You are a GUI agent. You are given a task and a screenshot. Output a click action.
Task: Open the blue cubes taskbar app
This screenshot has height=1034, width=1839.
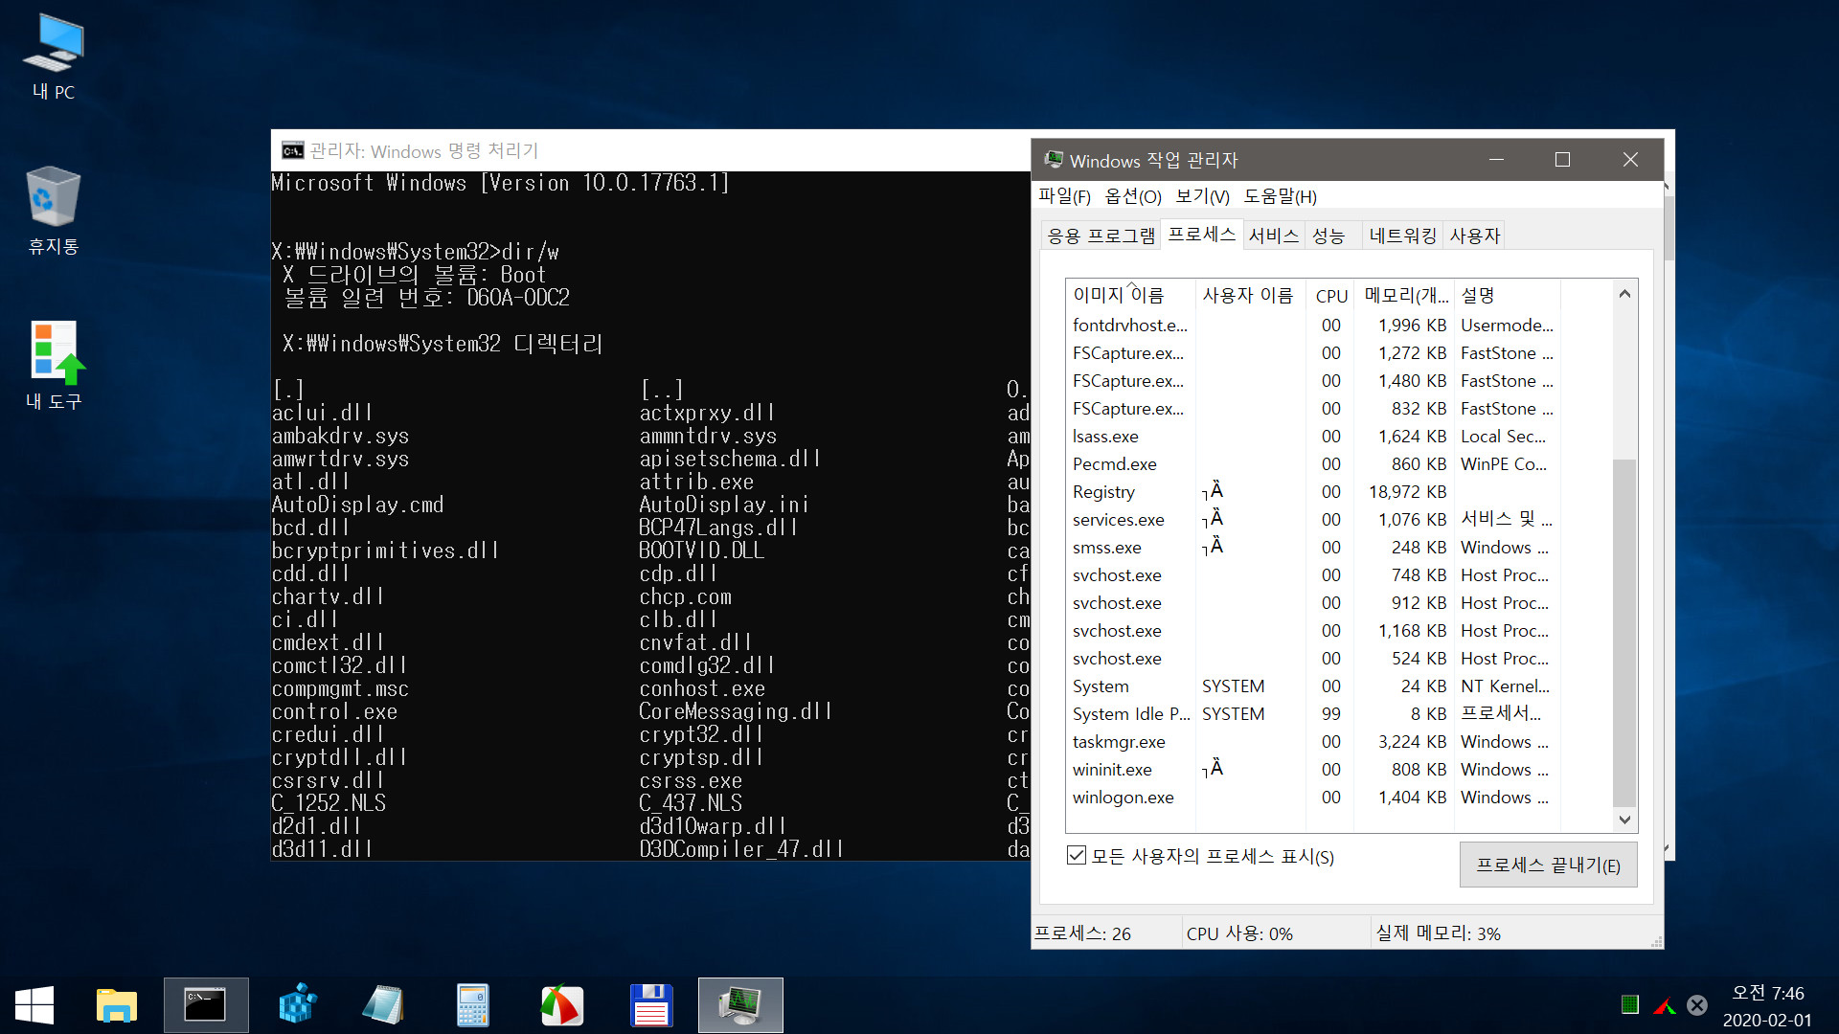[297, 1005]
